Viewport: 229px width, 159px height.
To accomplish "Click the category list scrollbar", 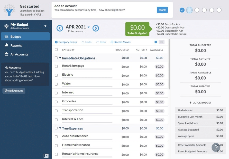I will (x=169, y=64).
